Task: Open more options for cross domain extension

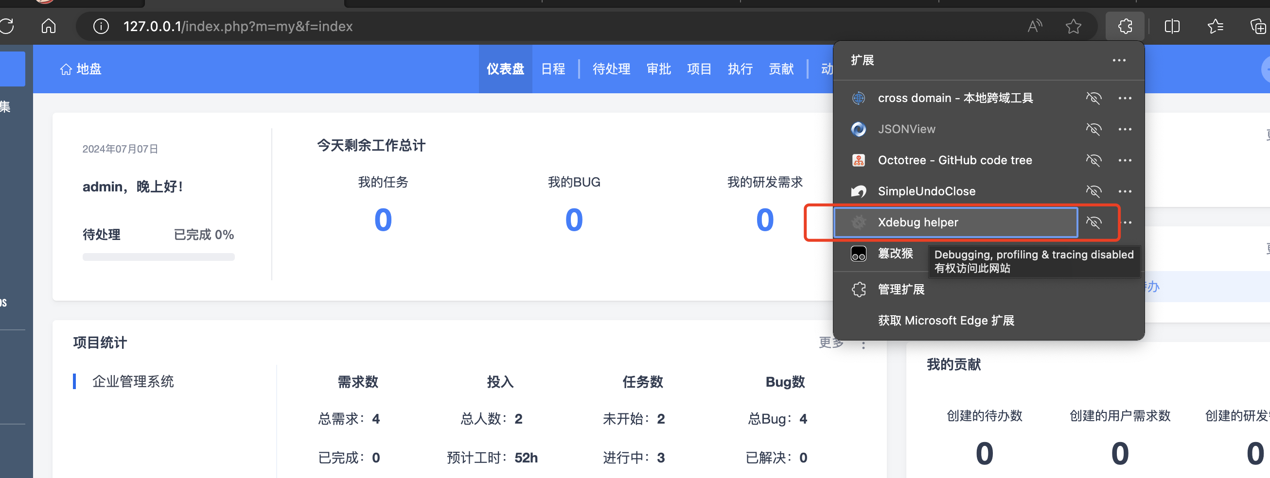Action: (x=1125, y=98)
